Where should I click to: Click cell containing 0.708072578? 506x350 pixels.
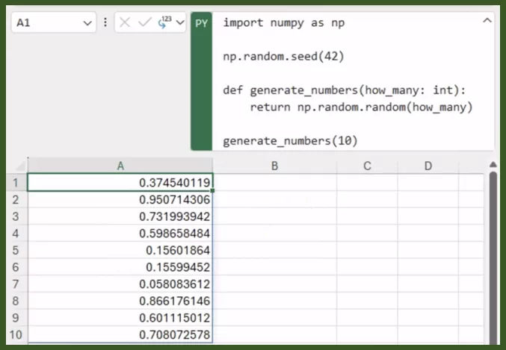tap(120, 334)
